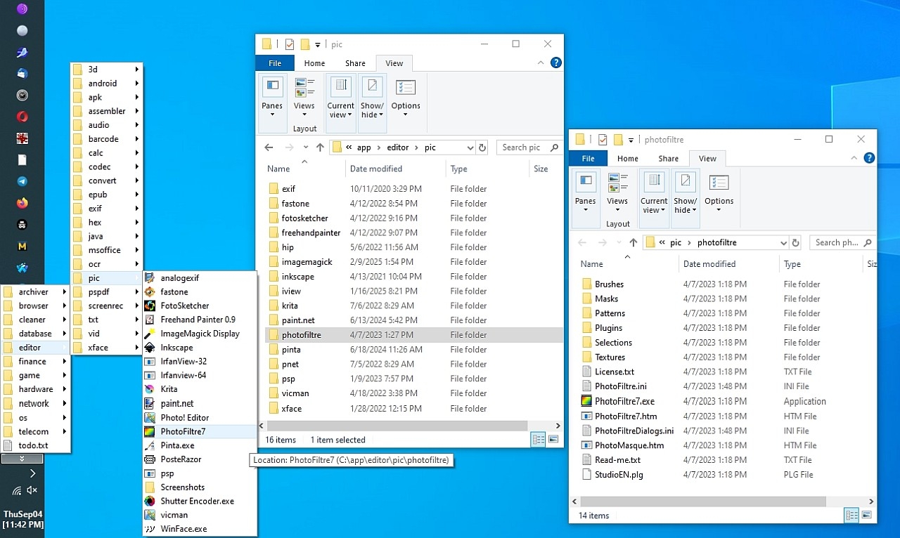Switch to Share tab in photofiltre window
Screen dimensions: 900x538
(x=668, y=158)
